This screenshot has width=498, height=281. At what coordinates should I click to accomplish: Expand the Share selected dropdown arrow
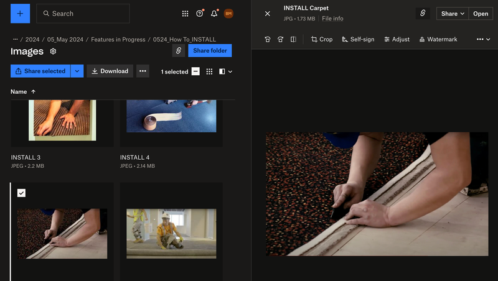(77, 71)
